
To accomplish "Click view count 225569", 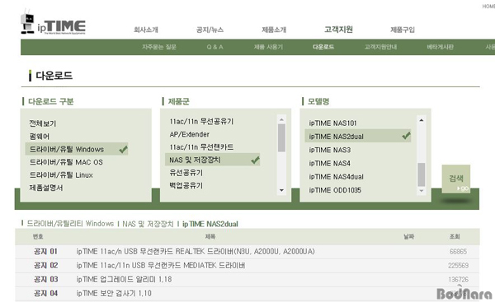I will point(458,266).
